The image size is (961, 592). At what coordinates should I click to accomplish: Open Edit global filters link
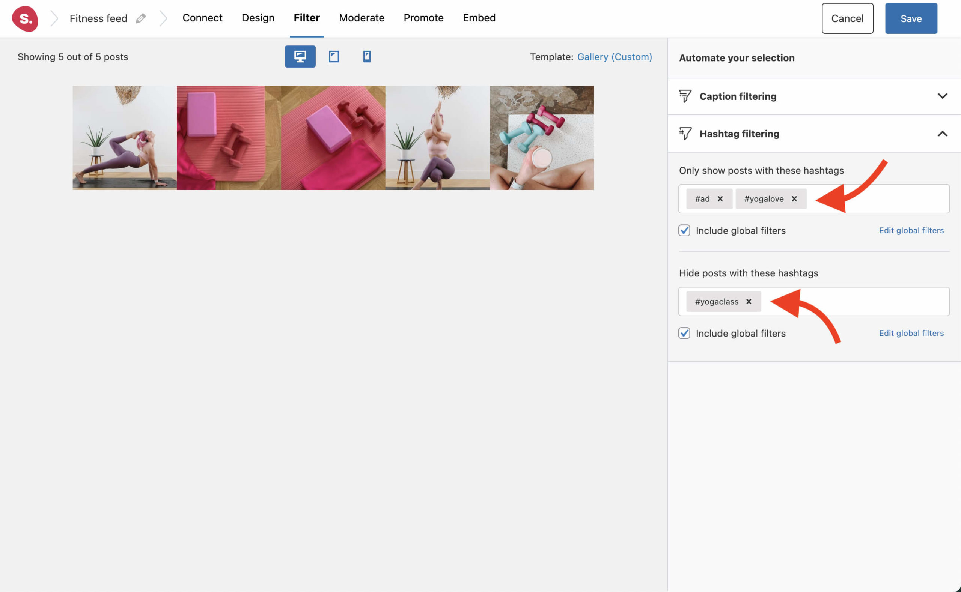coord(911,230)
